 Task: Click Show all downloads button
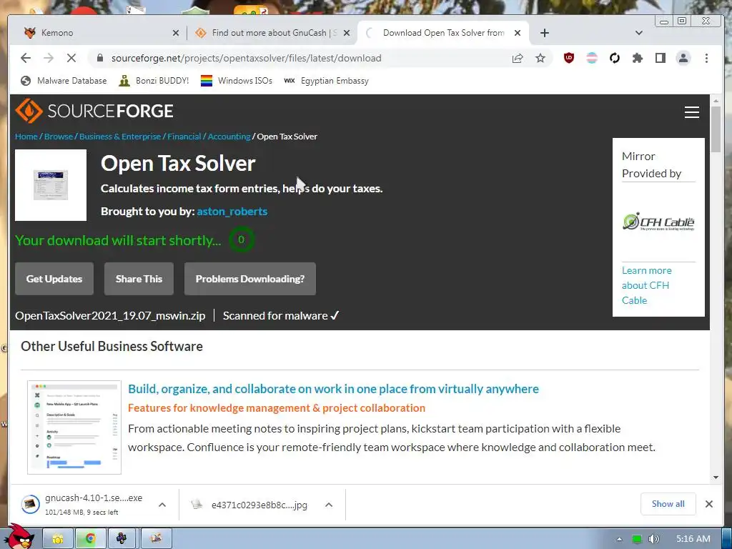coord(668,504)
